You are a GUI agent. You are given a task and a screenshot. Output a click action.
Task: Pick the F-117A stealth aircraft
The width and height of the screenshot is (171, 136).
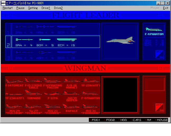52,95
